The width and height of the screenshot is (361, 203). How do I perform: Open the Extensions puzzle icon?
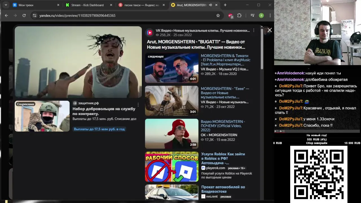(x=239, y=16)
